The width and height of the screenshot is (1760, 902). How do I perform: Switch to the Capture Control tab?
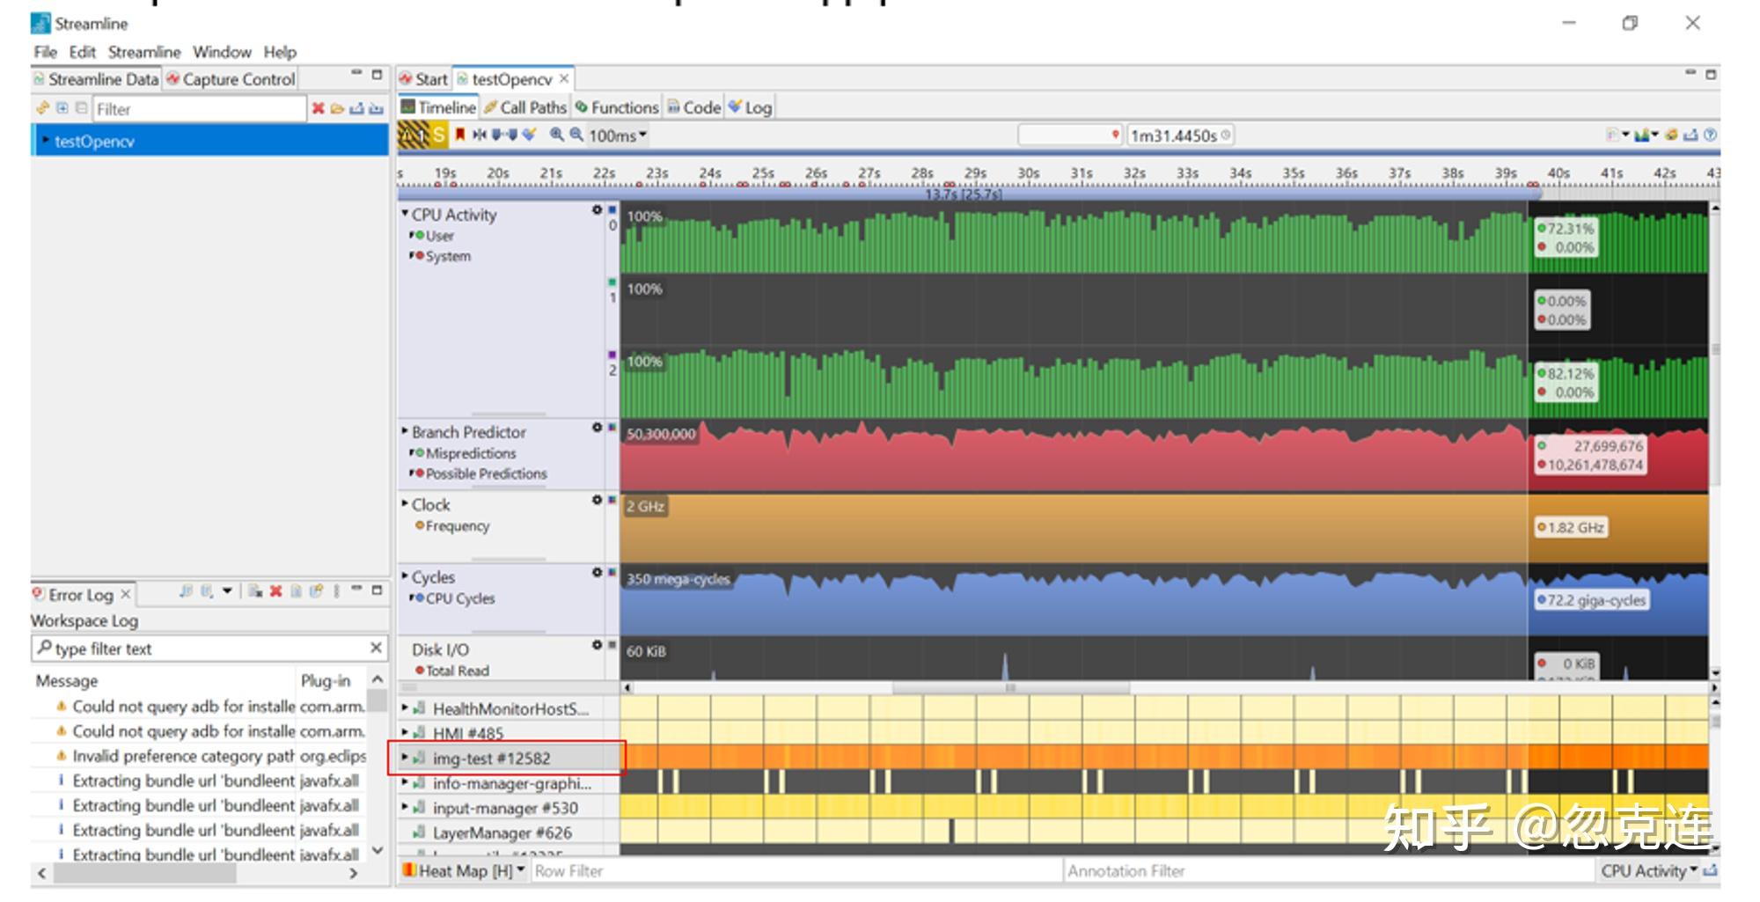click(x=231, y=79)
